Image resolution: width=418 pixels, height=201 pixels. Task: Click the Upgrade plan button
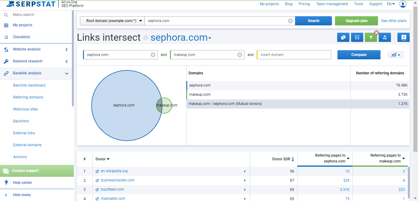pyautogui.click(x=357, y=21)
